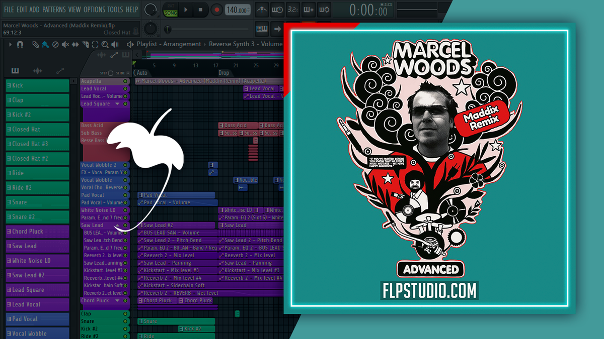Select the Paint brush tool in the playlist toolbar
Viewport: 604px width, 339px height.
click(45, 44)
